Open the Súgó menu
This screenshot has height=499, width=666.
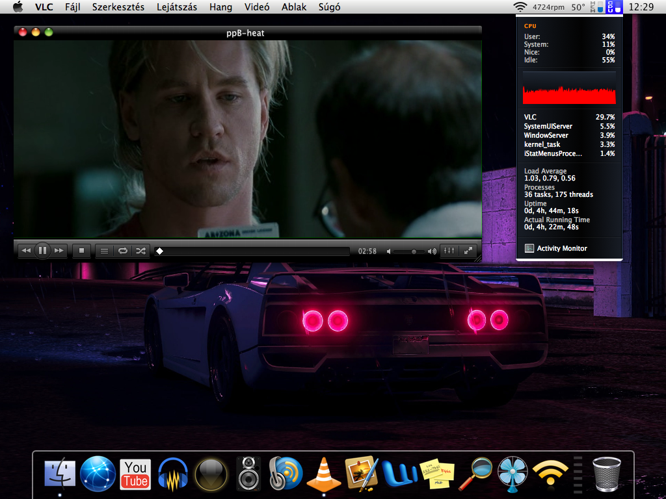click(329, 6)
